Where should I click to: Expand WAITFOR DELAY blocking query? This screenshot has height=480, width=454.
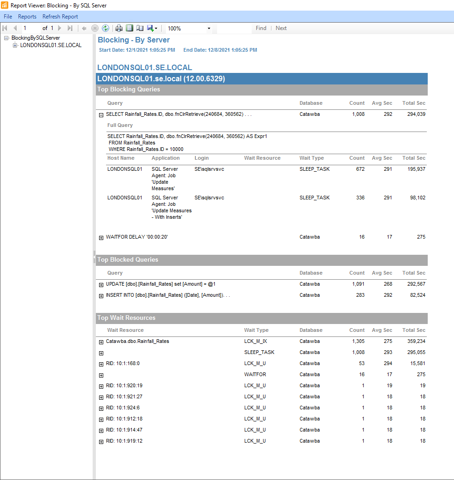click(x=101, y=238)
